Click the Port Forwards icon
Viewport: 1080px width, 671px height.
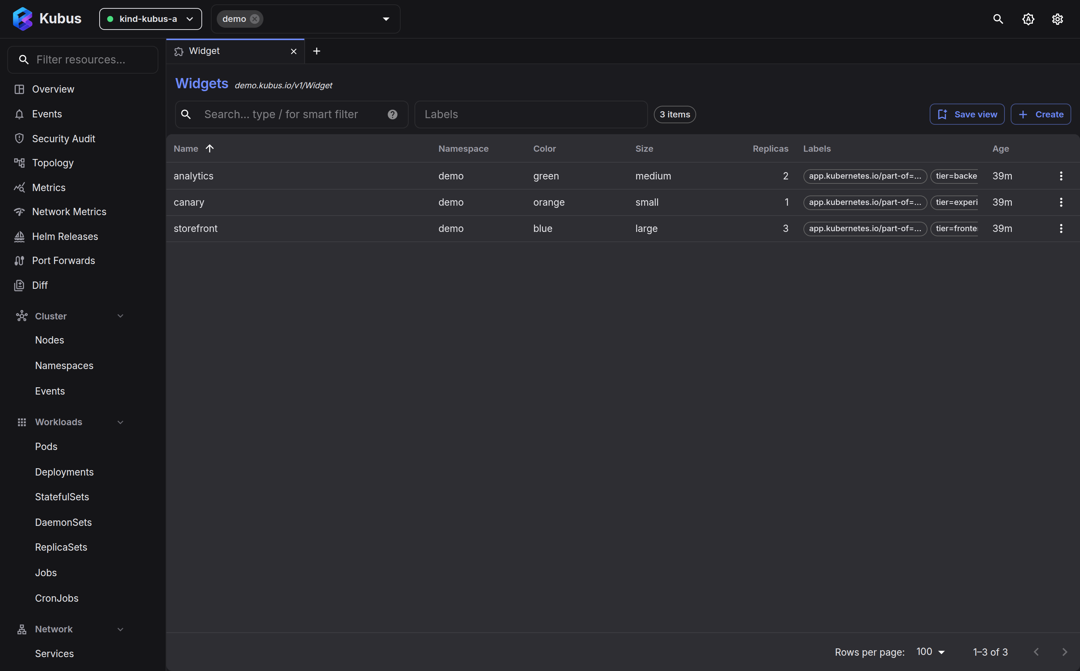click(x=19, y=260)
